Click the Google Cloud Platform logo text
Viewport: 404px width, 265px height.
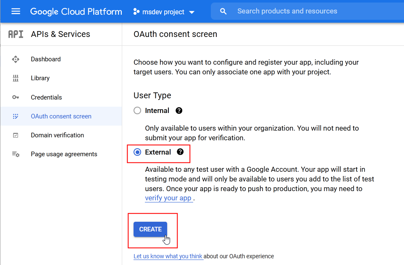point(76,12)
